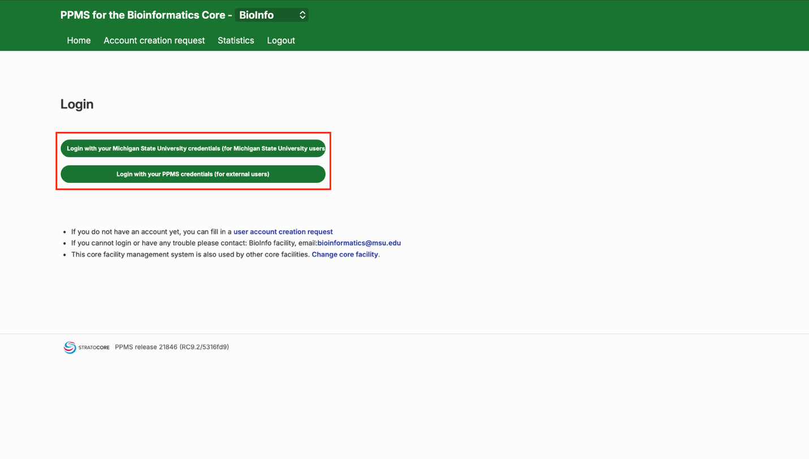Login with Michigan State University credentials
This screenshot has width=809, height=459.
193,148
